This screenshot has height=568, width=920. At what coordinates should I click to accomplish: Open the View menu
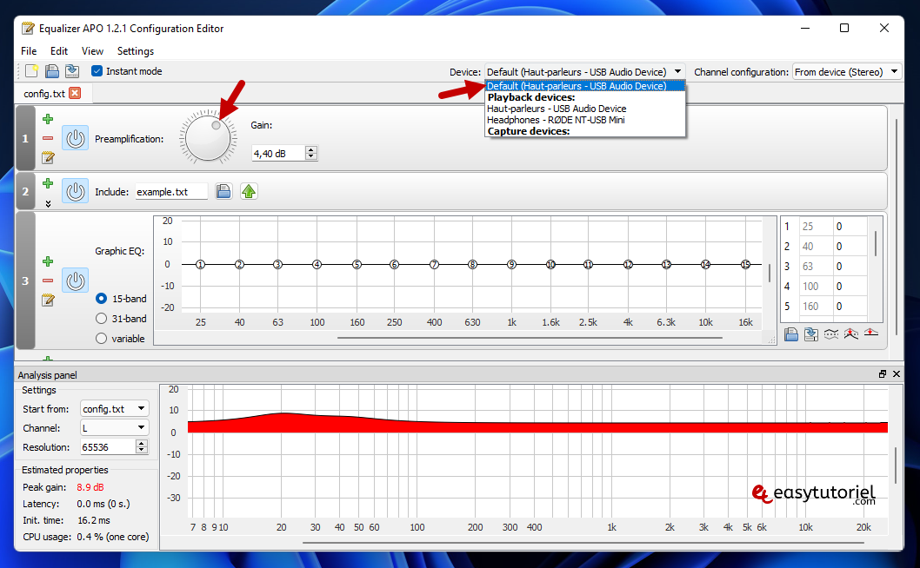click(x=92, y=51)
